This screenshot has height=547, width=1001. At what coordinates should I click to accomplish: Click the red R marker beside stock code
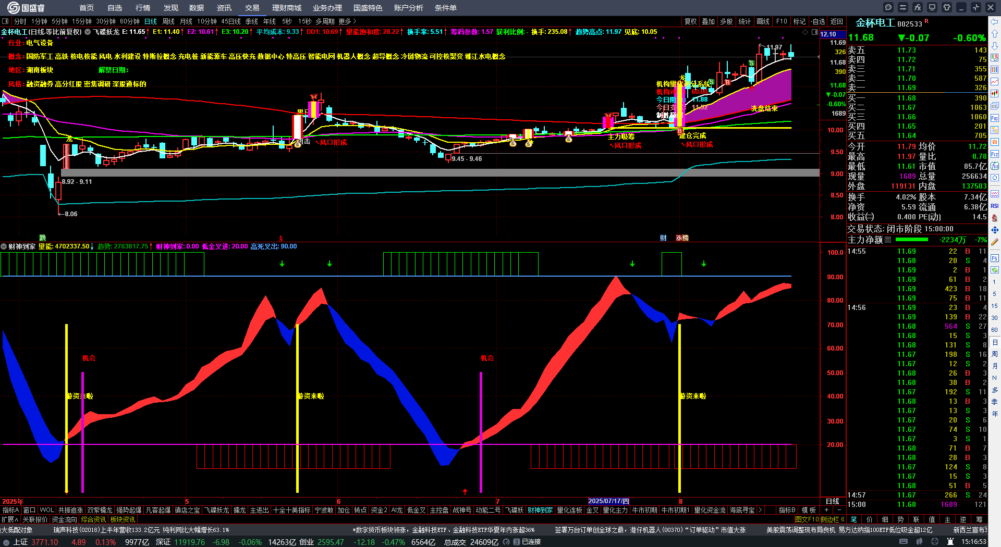point(926,21)
